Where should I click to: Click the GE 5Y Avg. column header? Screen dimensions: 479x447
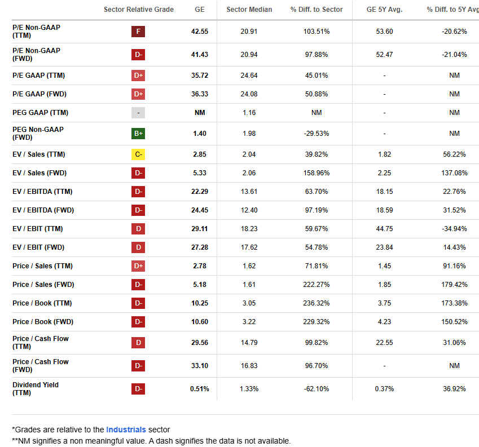384,10
